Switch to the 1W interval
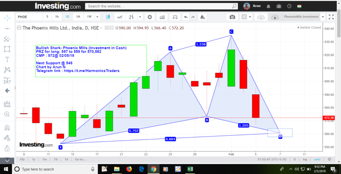Image resolution: width=341 pixels, height=174 pixels. pyautogui.click(x=89, y=17)
